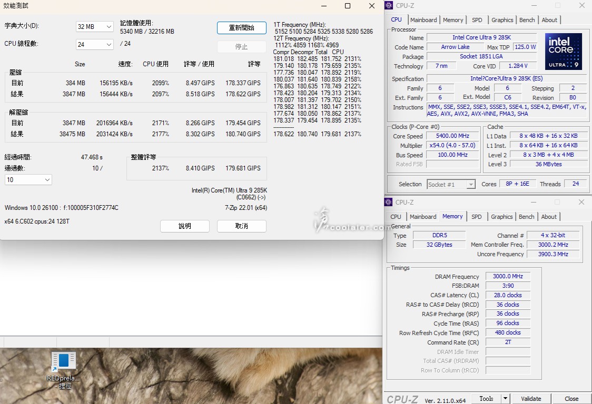592x404 pixels.
Task: Click CPU-Z app icon in top window title
Action: pos(389,5)
